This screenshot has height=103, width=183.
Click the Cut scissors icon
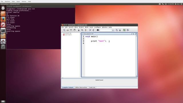(x=79, y=30)
